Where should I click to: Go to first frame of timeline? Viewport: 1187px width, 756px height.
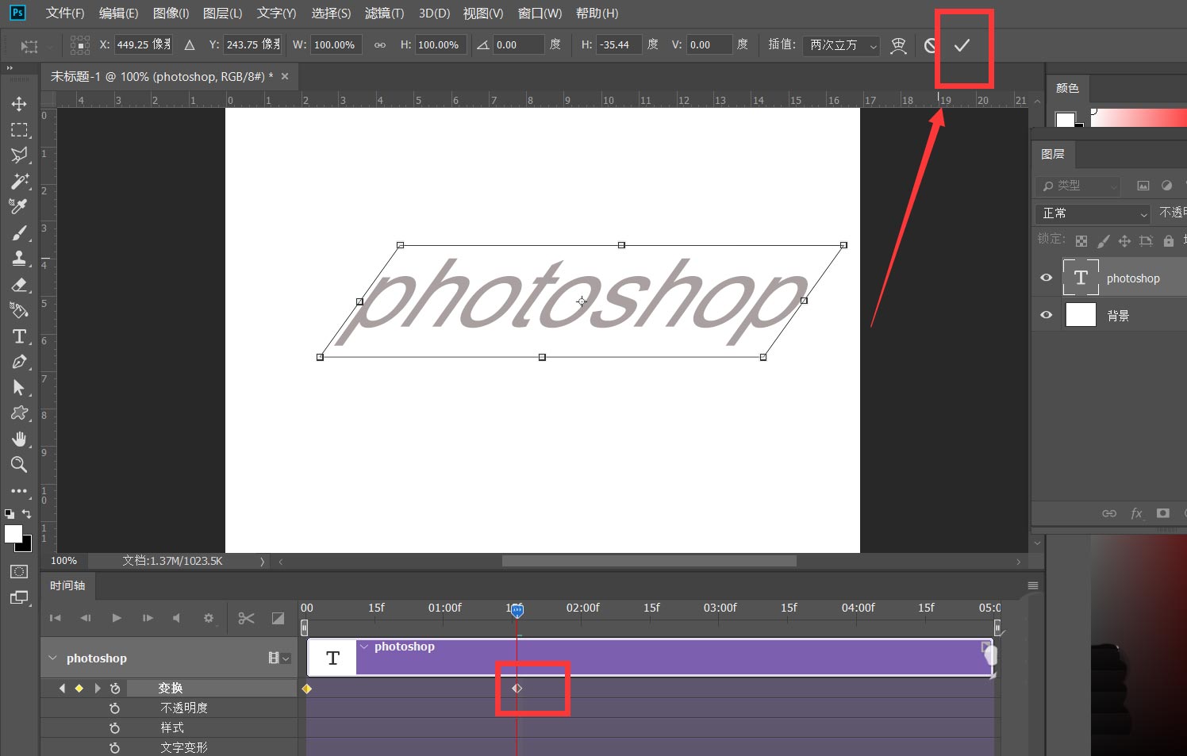click(55, 618)
